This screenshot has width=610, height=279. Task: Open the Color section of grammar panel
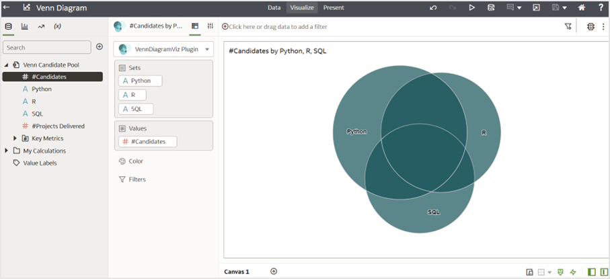(131, 161)
